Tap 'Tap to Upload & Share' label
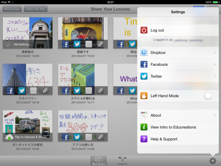 (x=31, y=137)
